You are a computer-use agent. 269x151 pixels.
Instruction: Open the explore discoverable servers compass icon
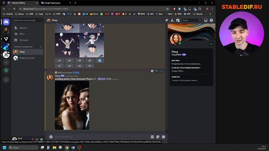(x=6, y=70)
